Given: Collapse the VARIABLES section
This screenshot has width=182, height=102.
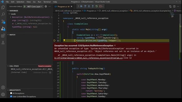Looking at the screenshot, I should coord(8,11).
